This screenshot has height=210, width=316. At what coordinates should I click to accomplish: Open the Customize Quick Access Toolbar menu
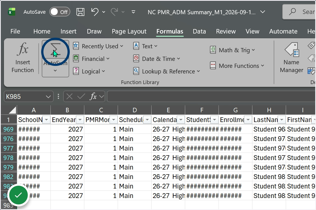(134, 12)
